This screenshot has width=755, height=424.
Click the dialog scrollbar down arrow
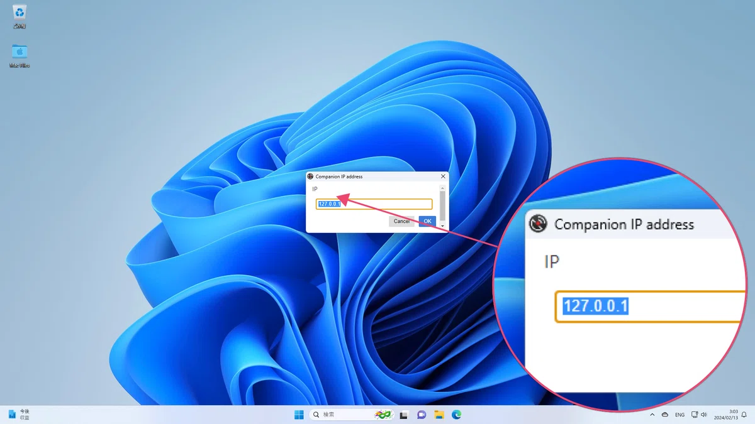pos(442,225)
